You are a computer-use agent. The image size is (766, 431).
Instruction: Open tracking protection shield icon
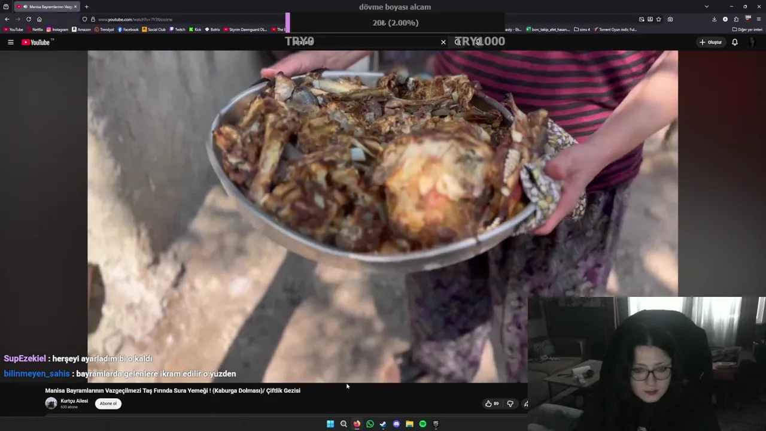pyautogui.click(x=84, y=19)
